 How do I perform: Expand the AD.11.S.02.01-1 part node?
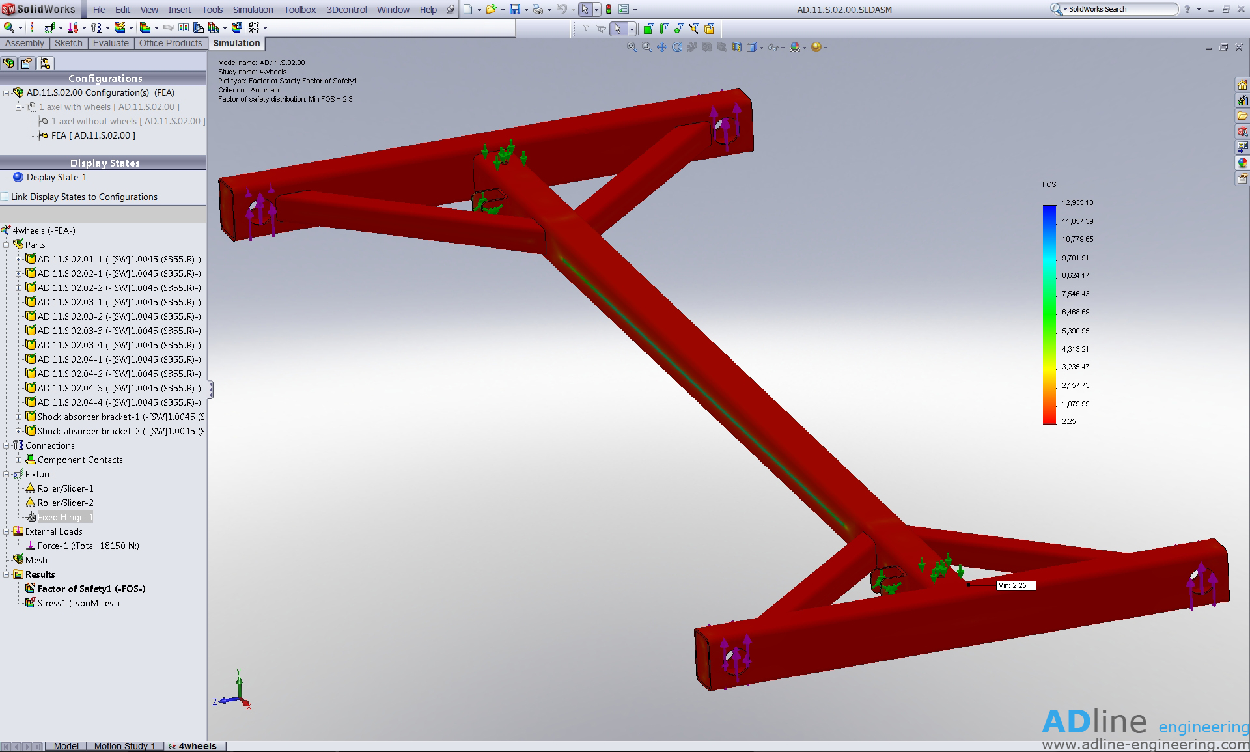coord(19,259)
